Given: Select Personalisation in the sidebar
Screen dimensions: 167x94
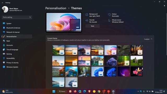Looking at the screenshot, I should click(17, 37).
